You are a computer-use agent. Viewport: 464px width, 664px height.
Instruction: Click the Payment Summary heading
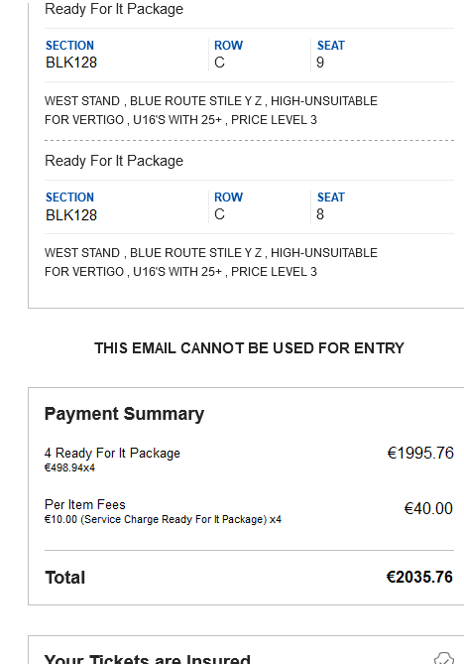click(x=124, y=414)
